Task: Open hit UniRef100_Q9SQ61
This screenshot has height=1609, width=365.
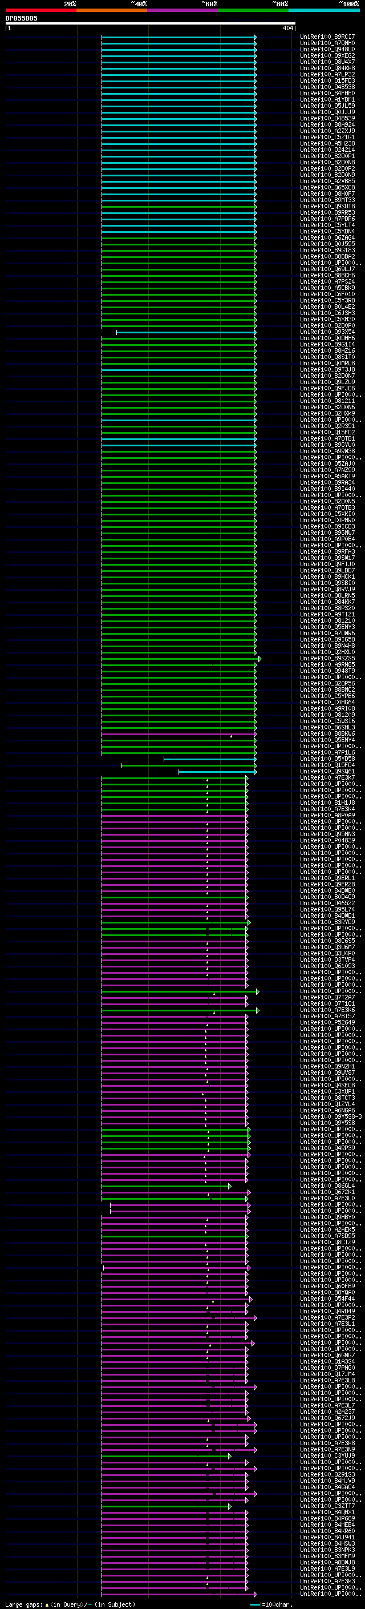Action: point(327,772)
